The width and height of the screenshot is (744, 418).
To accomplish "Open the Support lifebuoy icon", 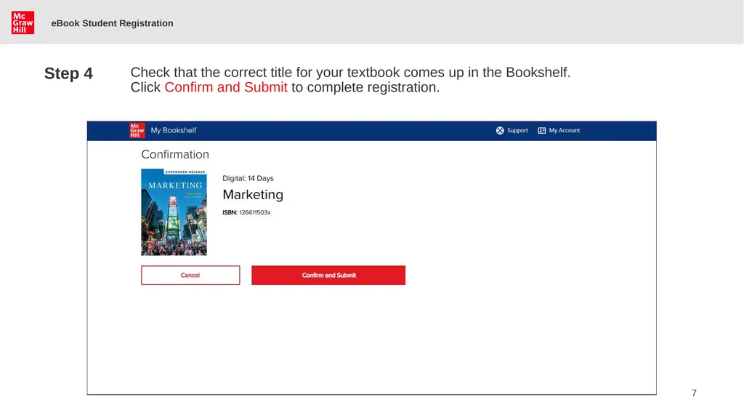I will pyautogui.click(x=500, y=131).
